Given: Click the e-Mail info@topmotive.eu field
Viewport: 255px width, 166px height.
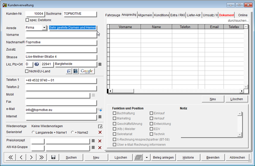Looking at the screenshot, I should pyautogui.click(x=61, y=110).
